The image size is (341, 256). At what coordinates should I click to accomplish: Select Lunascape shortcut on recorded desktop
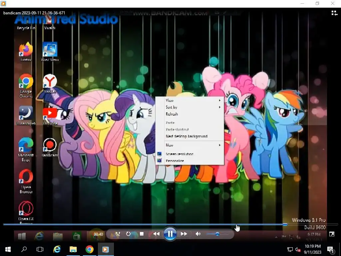(x=26, y=116)
